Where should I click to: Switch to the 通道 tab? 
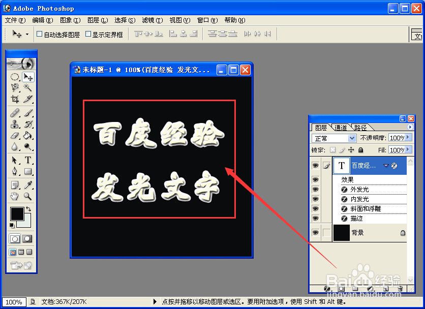click(341, 127)
